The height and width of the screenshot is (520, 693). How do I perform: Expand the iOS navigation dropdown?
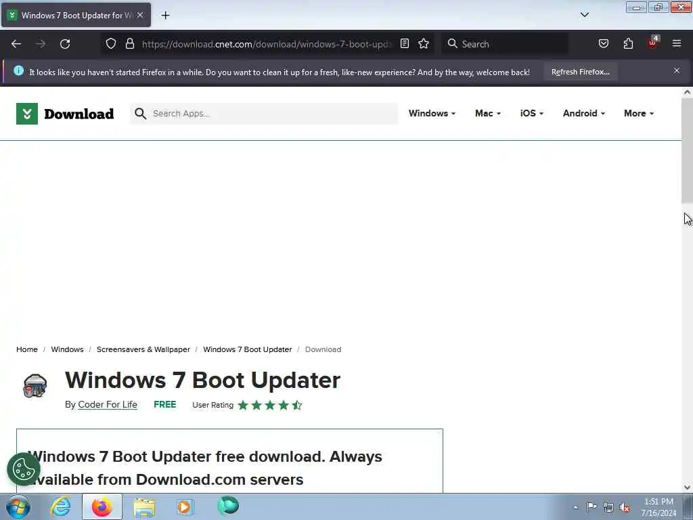(x=532, y=114)
